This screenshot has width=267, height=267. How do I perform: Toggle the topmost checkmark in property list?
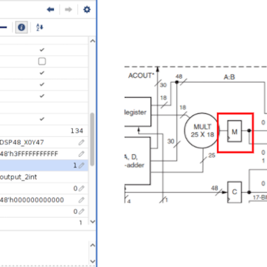point(42,50)
